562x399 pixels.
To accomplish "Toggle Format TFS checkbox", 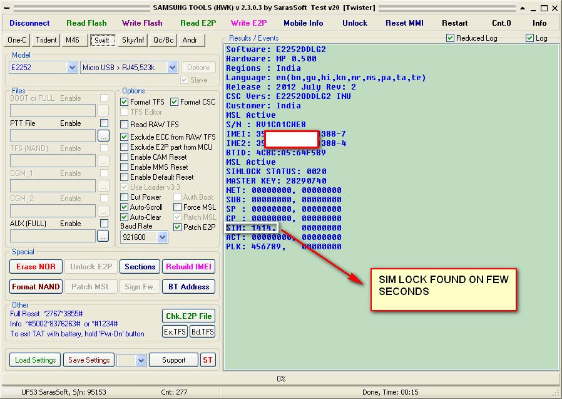I will 125,102.
